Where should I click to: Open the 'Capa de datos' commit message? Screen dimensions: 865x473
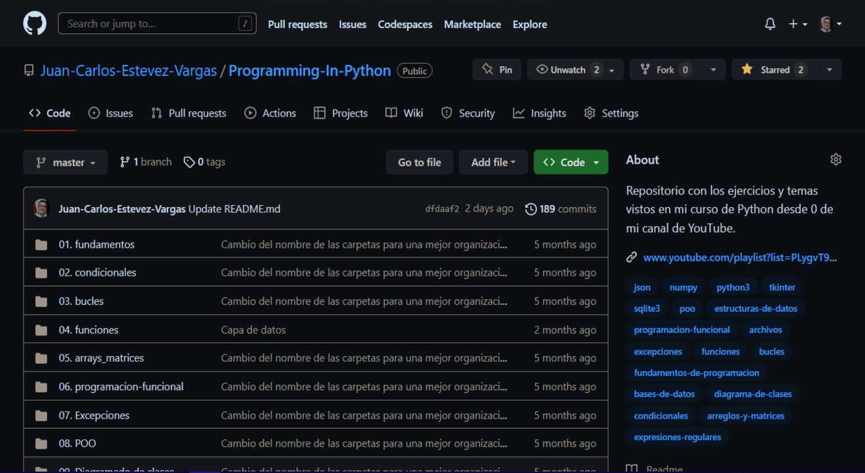click(x=253, y=330)
